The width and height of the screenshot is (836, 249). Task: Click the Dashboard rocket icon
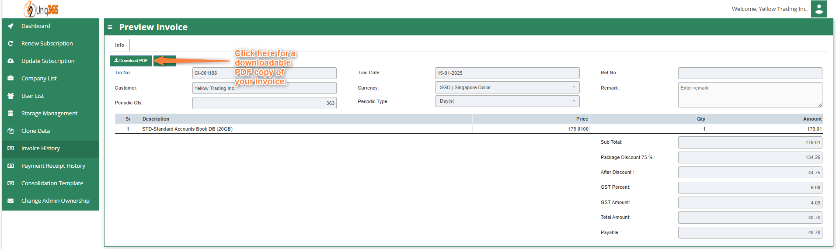tap(10, 26)
